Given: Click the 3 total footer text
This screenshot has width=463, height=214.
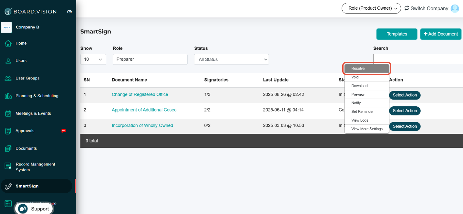Looking at the screenshot, I should pos(92,141).
